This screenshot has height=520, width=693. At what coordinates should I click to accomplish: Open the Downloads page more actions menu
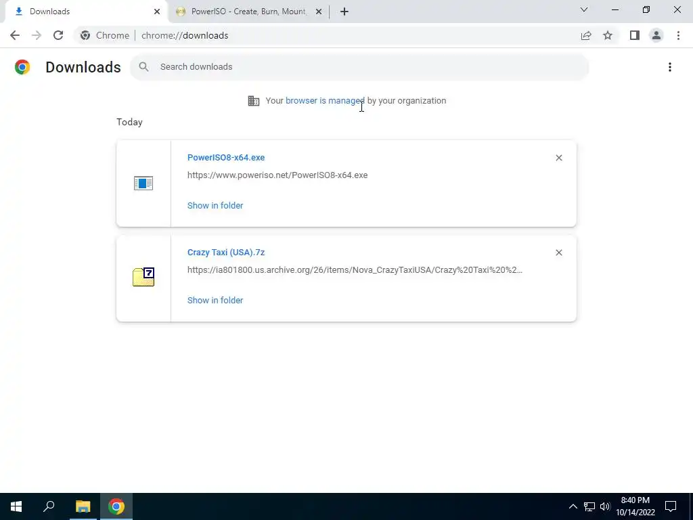670,67
